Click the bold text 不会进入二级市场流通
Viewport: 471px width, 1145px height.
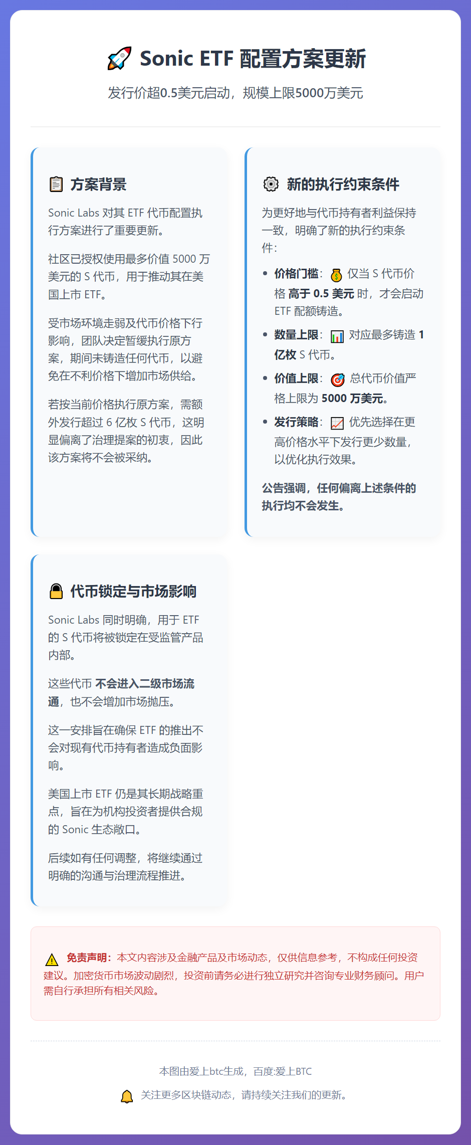click(x=121, y=692)
